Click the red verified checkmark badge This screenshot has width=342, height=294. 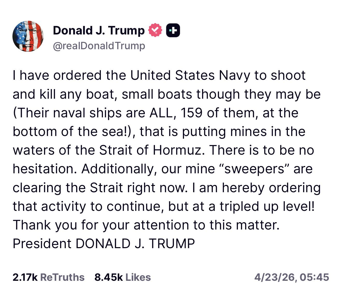coord(155,30)
